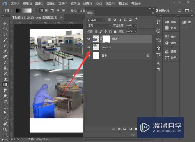Expand the opacity dropdown arrow
The image size is (195, 142).
tap(136, 26)
